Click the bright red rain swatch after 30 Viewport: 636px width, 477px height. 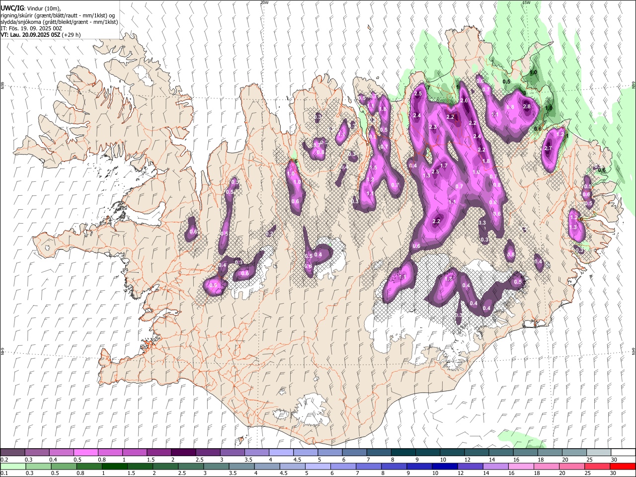click(622, 467)
